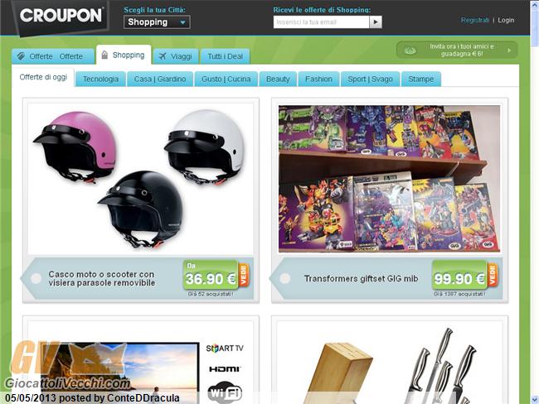
Task: Expand the invite friends banner arrow
Action: click(x=509, y=50)
